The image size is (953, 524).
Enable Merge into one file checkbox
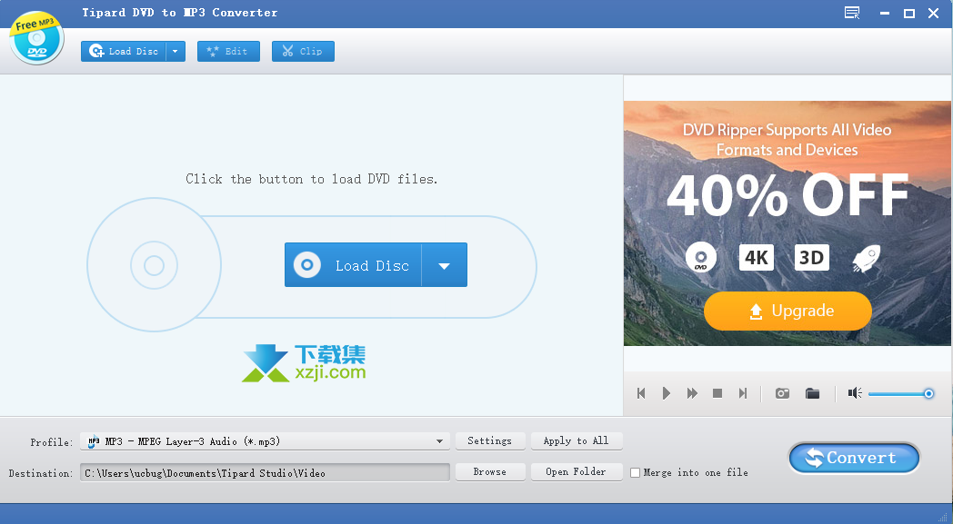(635, 472)
